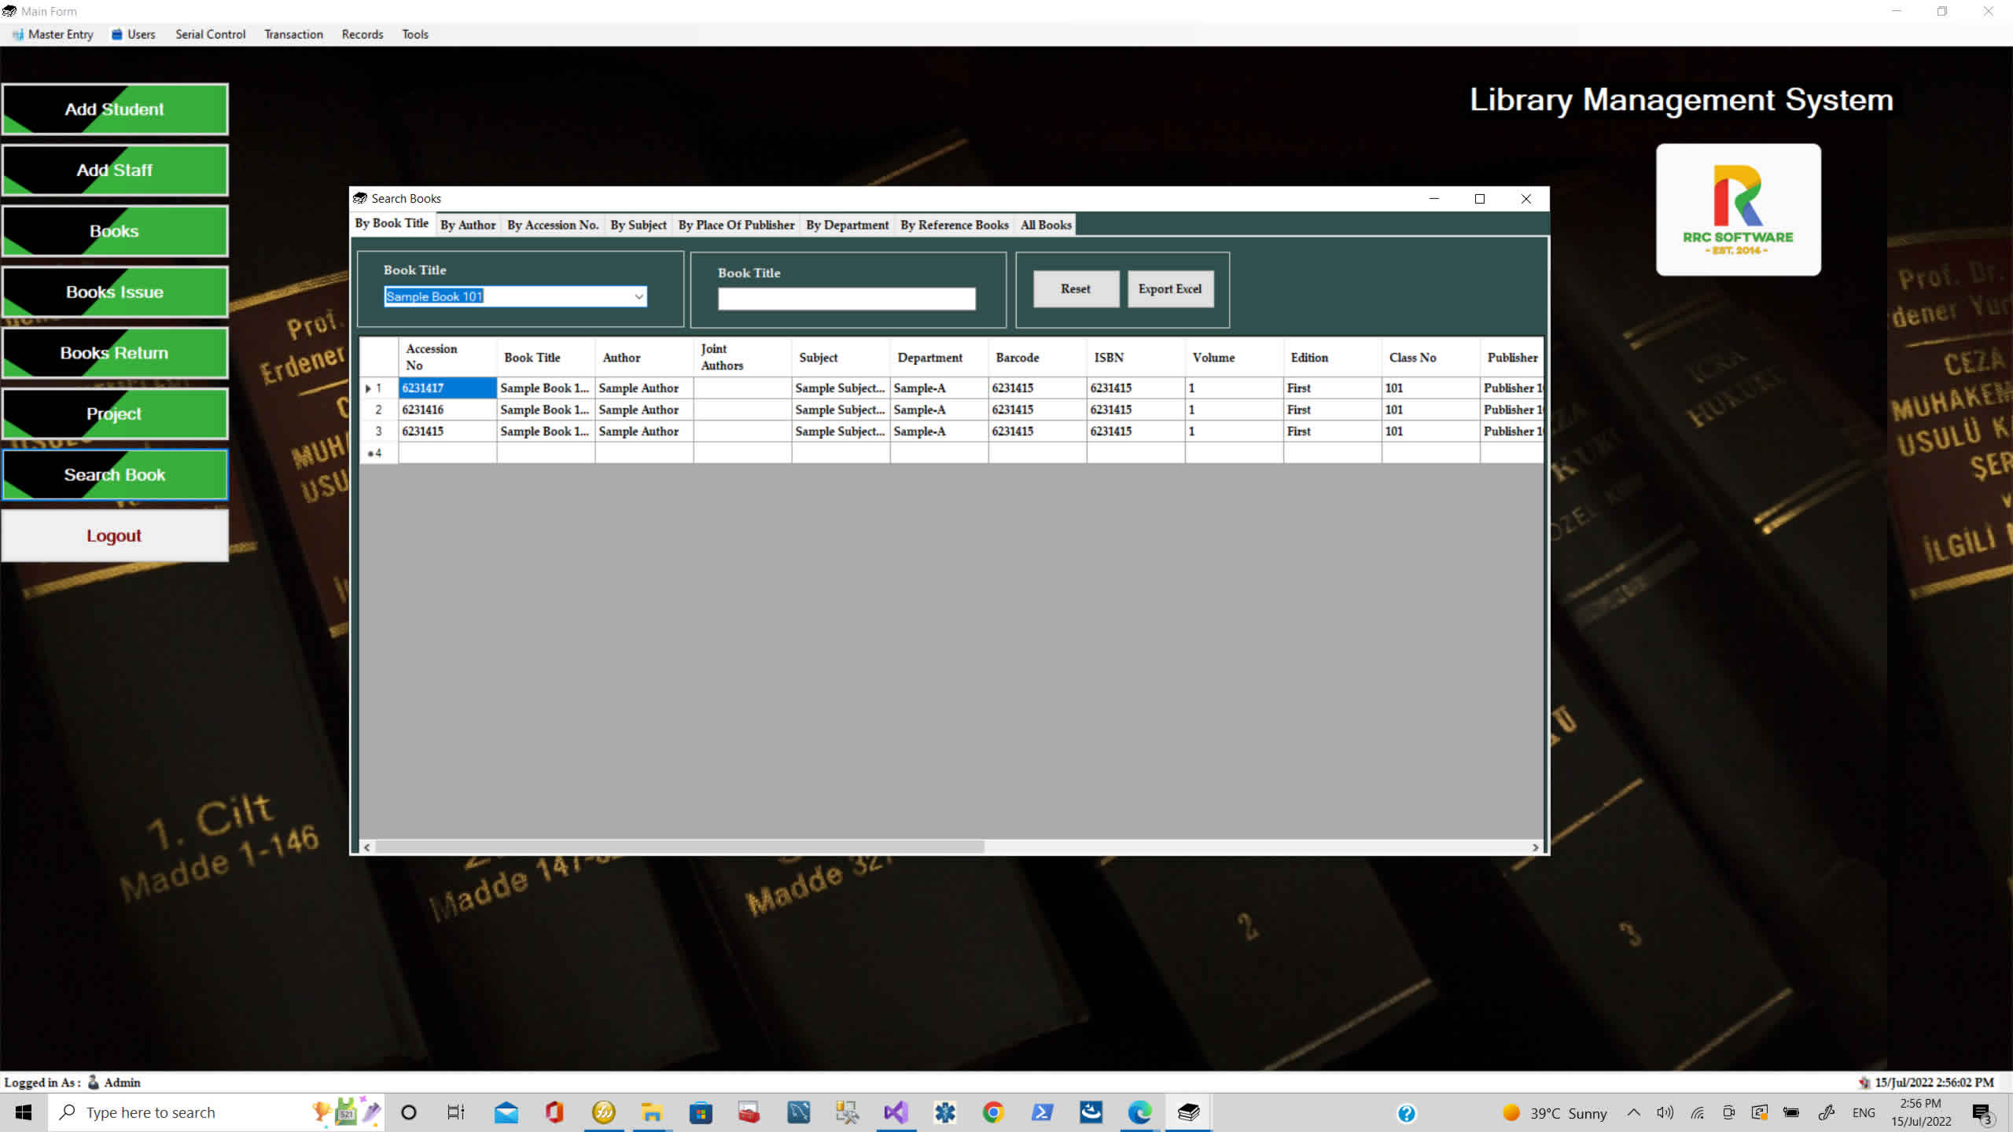
Task: Click the Books Issue sidebar button
Action: [x=115, y=292]
